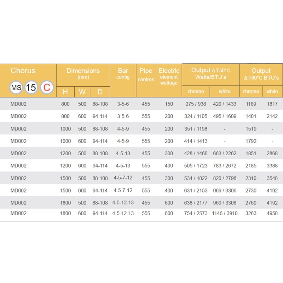283x283 pixels.
Task: Click the red C circular badge
Action: pos(47,87)
